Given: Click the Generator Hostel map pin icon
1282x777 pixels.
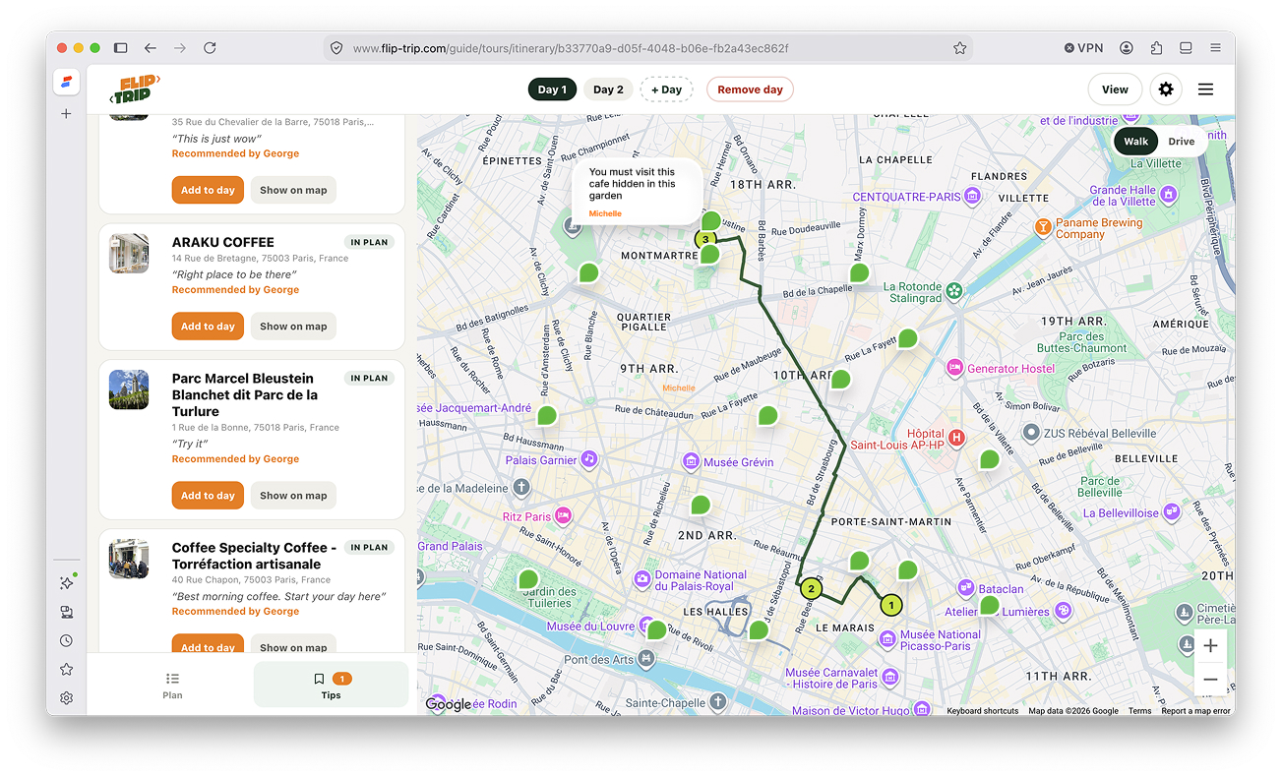Looking at the screenshot, I should click(953, 369).
